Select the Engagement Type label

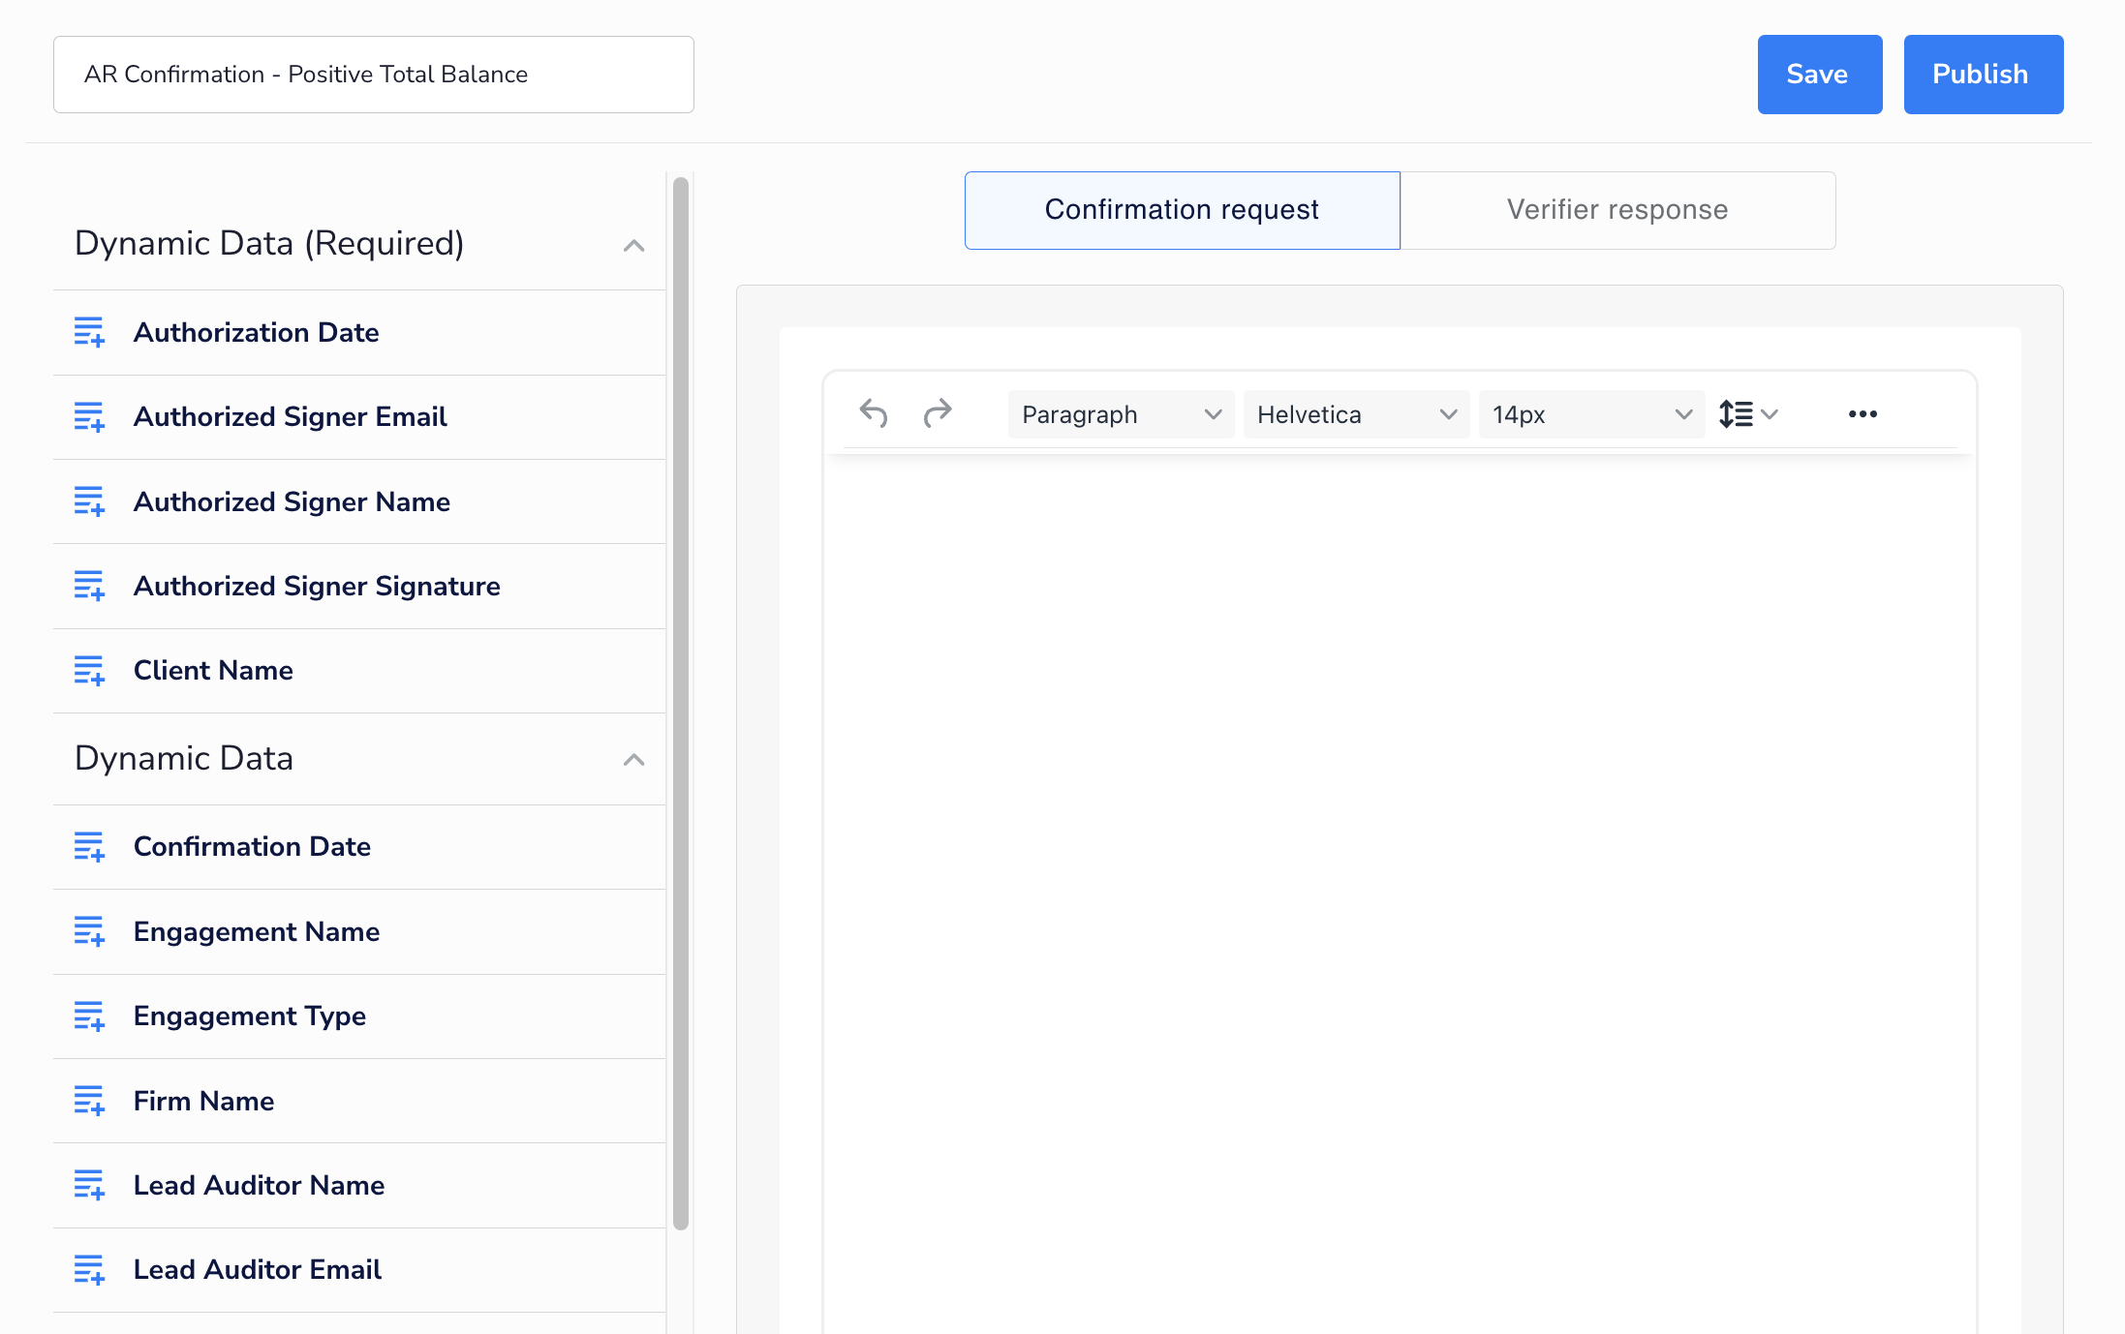(250, 1016)
